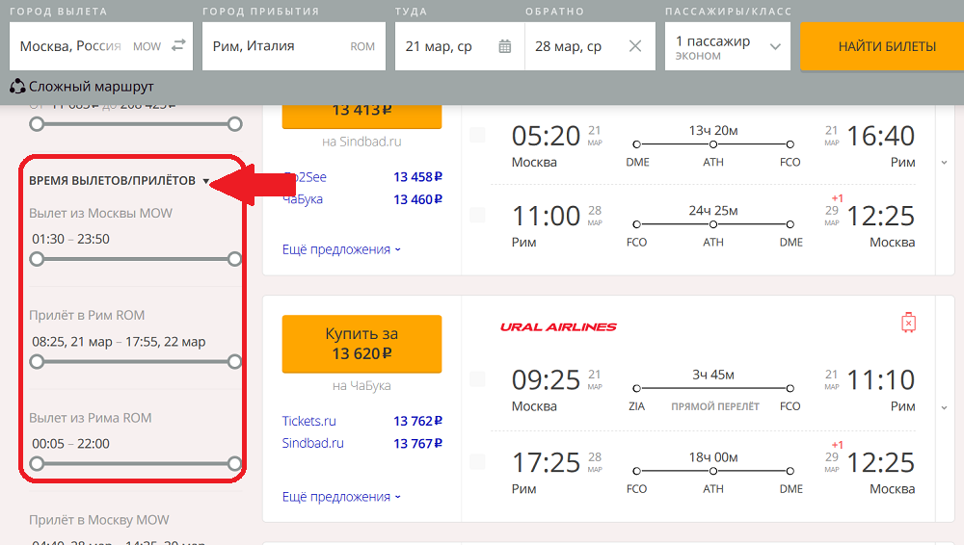964x545 pixels.
Task: Check the box next to 05:20 Moscow flight
Action: 477,136
